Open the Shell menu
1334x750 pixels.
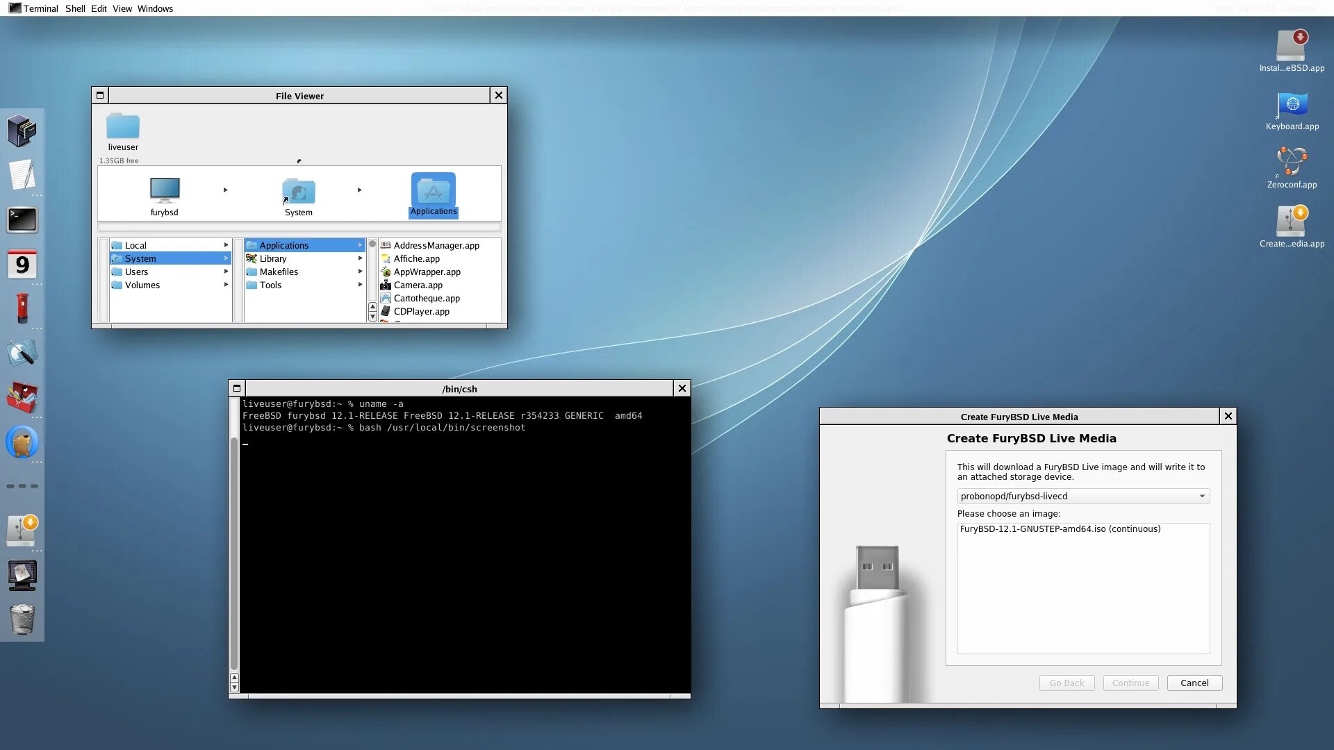[x=75, y=8]
